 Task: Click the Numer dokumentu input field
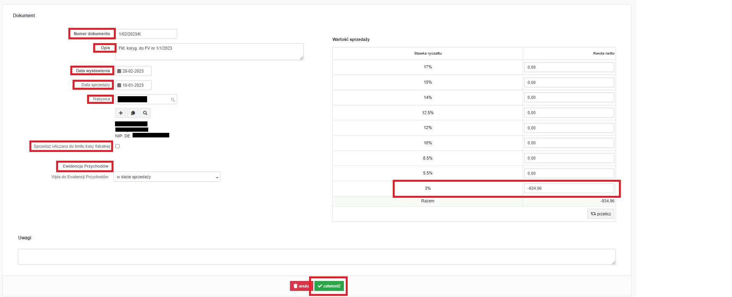point(146,34)
